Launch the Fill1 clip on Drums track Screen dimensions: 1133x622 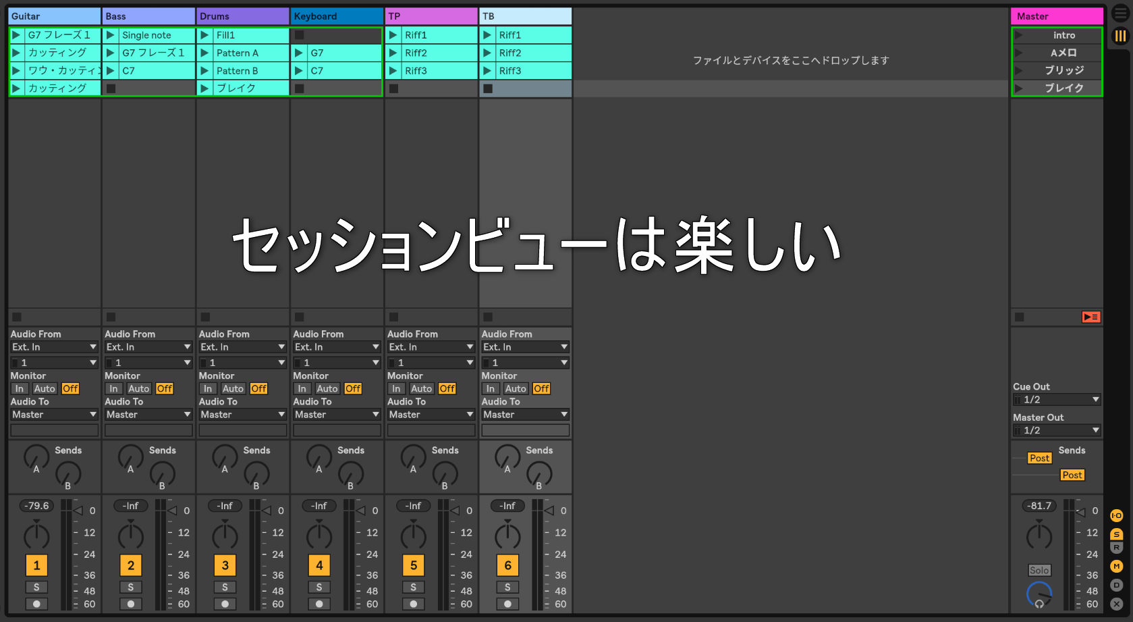(205, 35)
